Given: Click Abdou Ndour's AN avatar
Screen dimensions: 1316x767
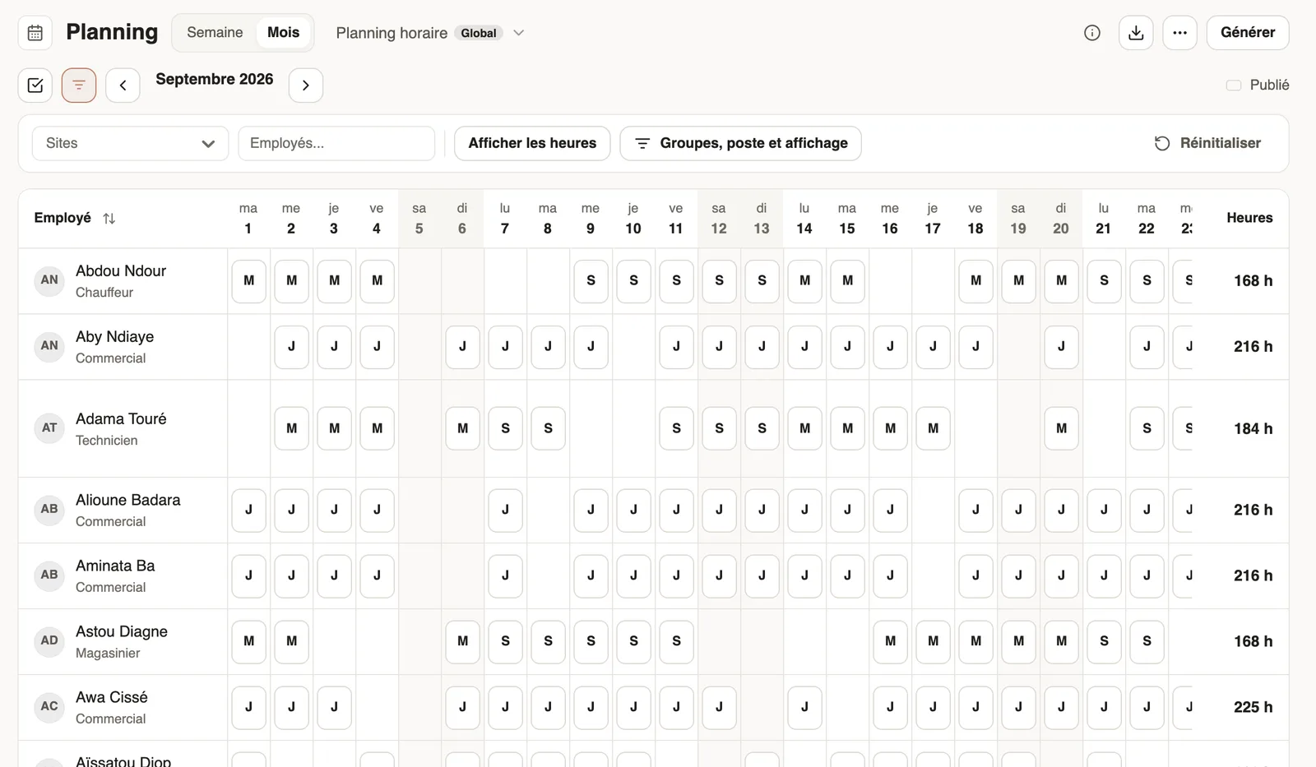Looking at the screenshot, I should click(x=49, y=280).
